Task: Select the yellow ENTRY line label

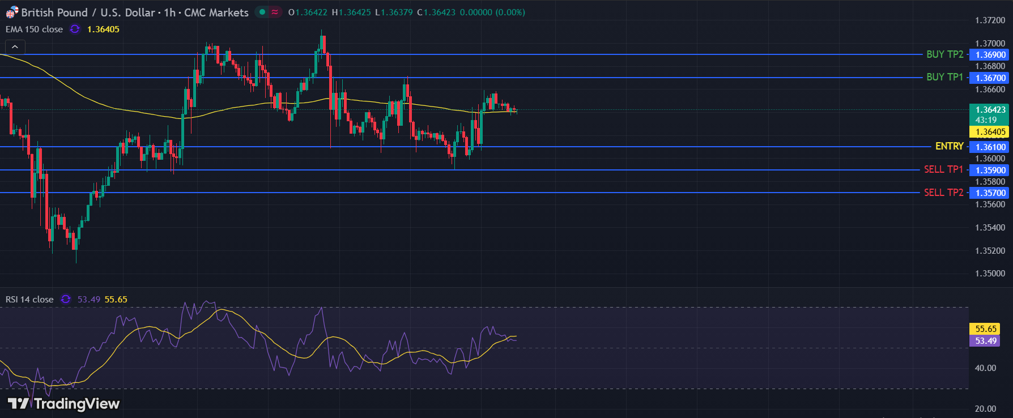Action: tap(949, 146)
